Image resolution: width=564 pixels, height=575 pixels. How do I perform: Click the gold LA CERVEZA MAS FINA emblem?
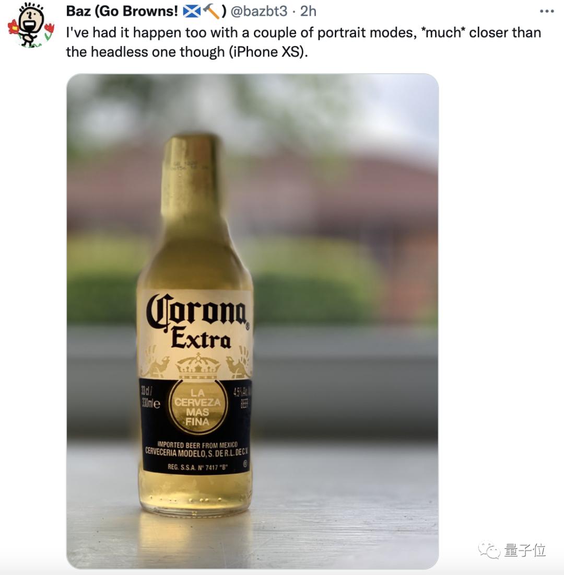pos(198,407)
